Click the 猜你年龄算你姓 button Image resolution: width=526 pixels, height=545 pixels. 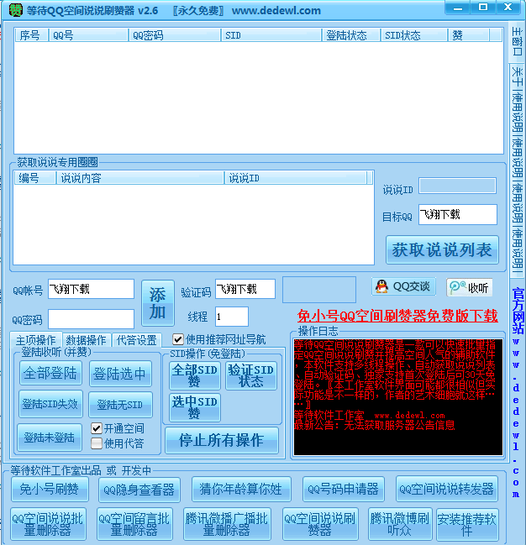click(241, 489)
